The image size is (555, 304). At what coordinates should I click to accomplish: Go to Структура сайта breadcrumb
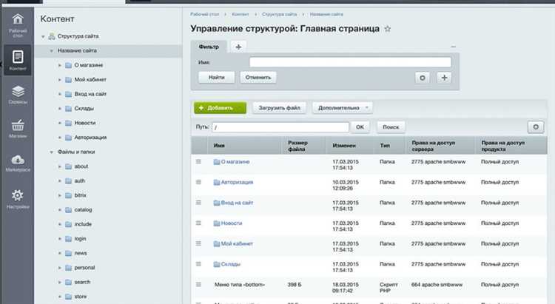tap(279, 14)
